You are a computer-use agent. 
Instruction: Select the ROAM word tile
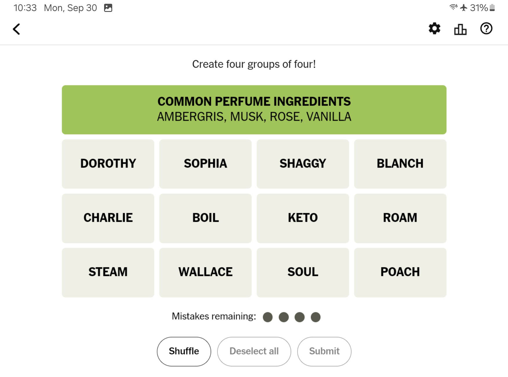click(400, 218)
